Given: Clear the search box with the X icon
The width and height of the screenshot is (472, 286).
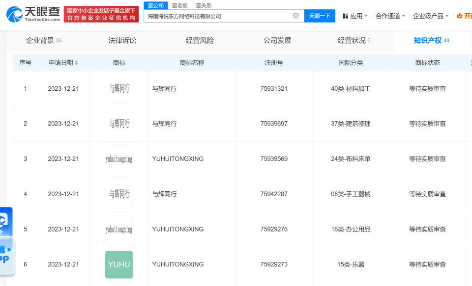Looking at the screenshot, I should point(295,16).
